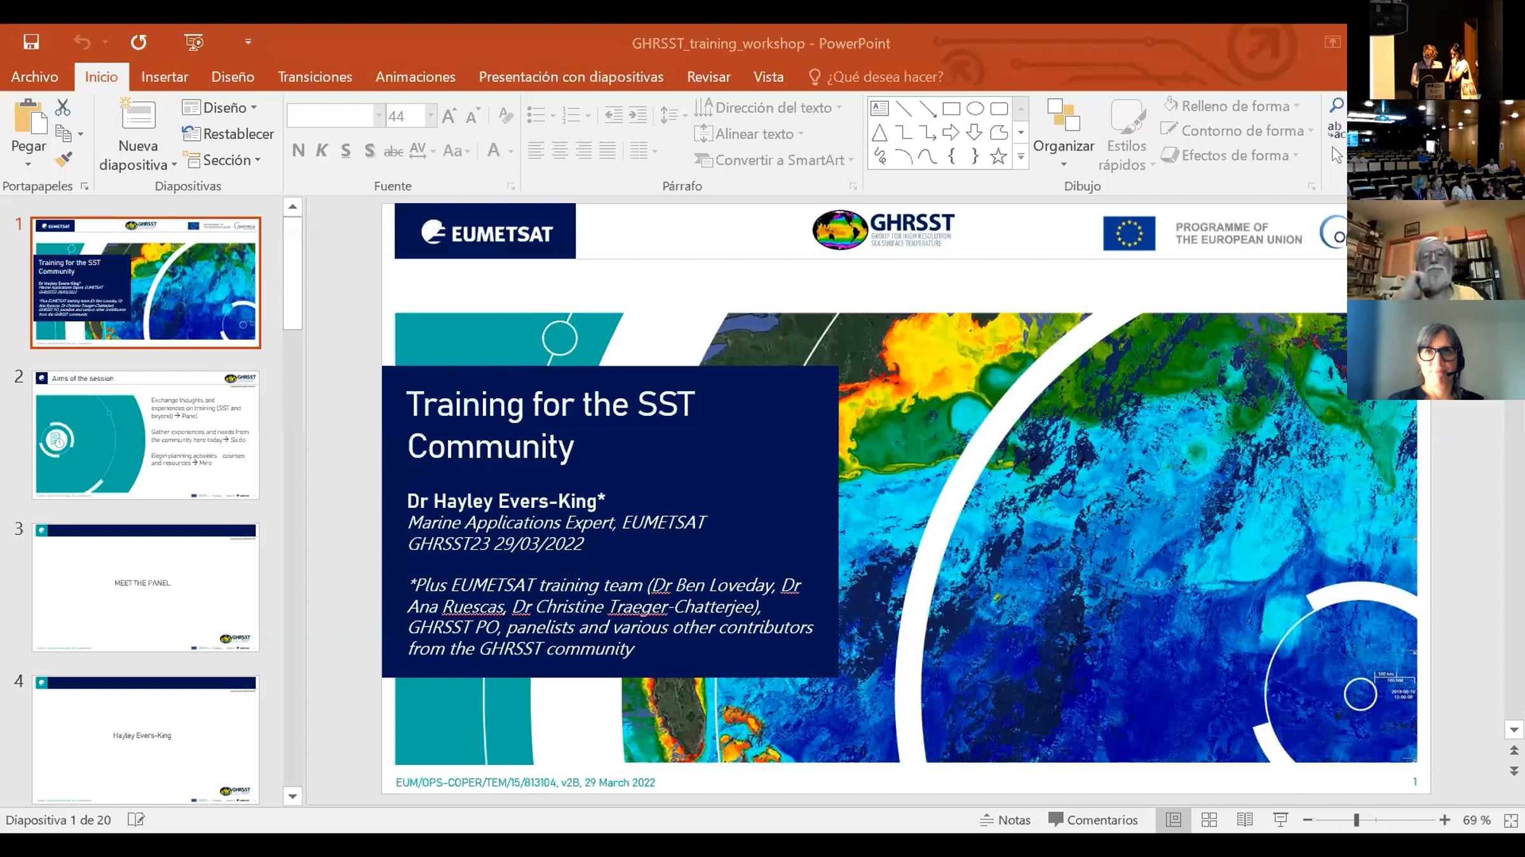
Task: Click the Cut scissors icon
Action: (62, 108)
